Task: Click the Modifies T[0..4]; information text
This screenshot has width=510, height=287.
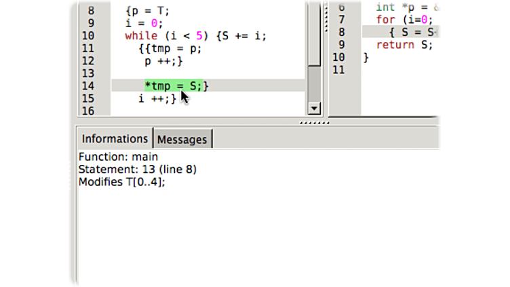Action: pos(122,182)
